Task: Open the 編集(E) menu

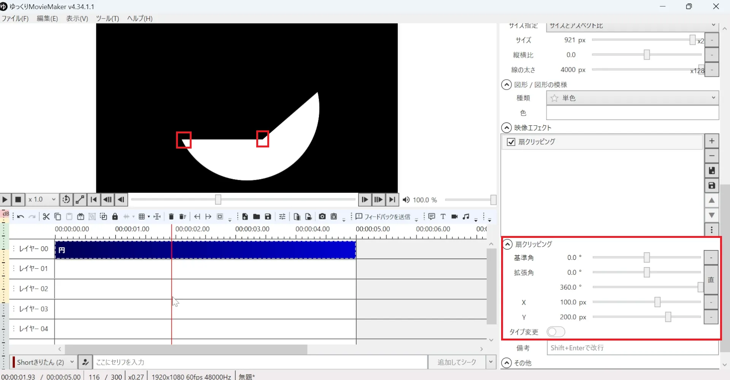Action: click(47, 18)
